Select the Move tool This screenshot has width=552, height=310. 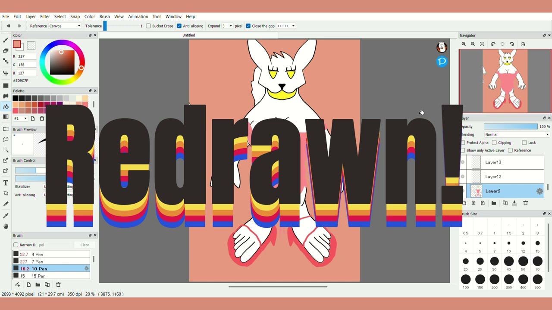click(x=6, y=73)
